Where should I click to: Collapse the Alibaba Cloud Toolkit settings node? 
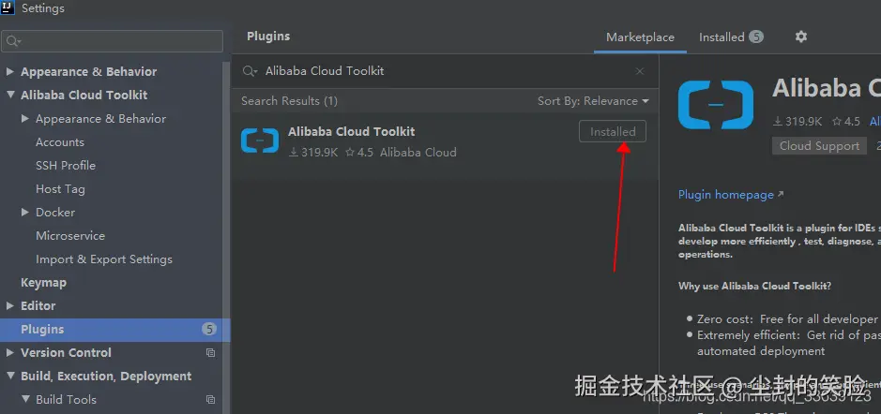click(10, 96)
